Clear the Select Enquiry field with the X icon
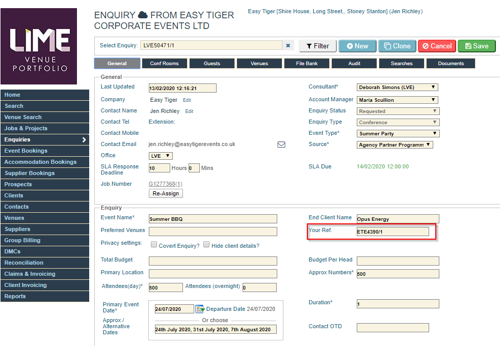Image resolution: width=500 pixels, height=346 pixels. coord(288,45)
